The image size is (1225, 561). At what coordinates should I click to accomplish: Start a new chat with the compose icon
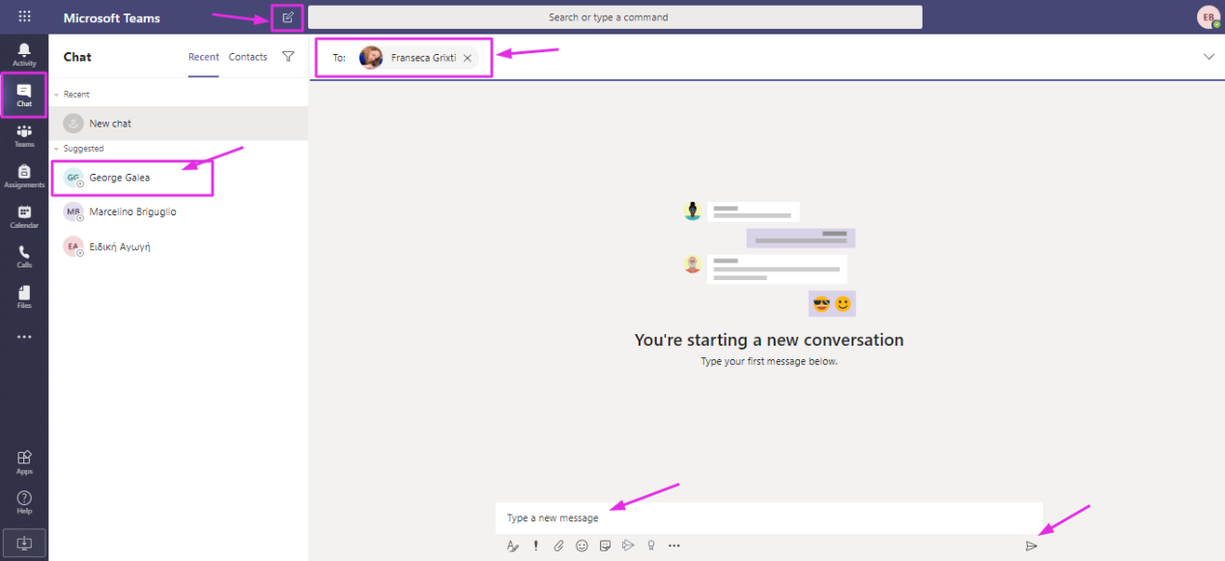287,17
